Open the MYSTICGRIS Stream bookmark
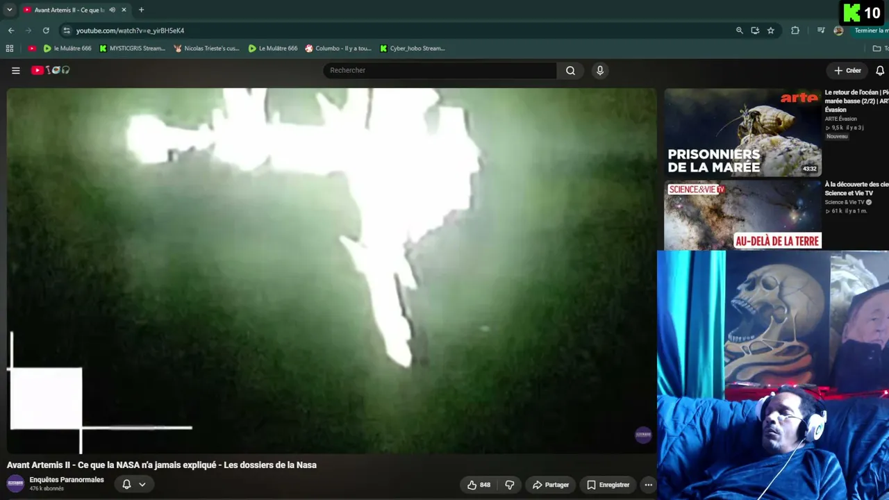889x500 pixels. (x=132, y=49)
